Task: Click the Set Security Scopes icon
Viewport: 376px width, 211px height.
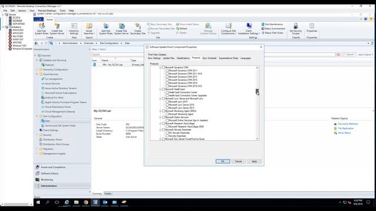Action: [x=296, y=29]
